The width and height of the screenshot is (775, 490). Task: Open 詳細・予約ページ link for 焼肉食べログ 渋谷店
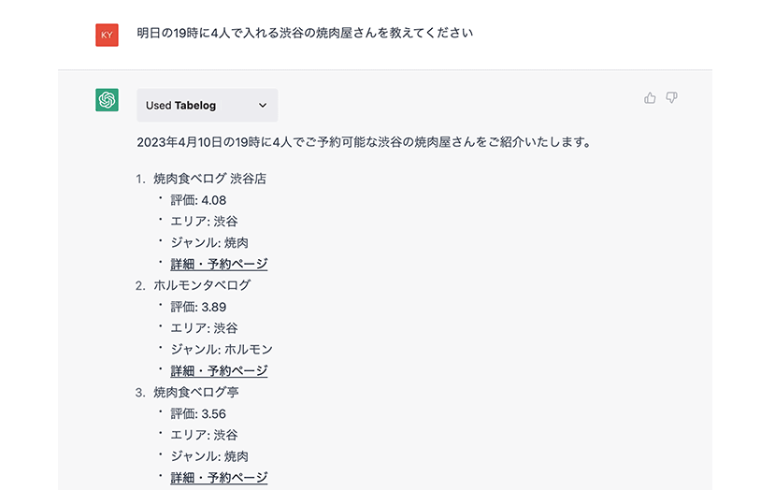[219, 264]
